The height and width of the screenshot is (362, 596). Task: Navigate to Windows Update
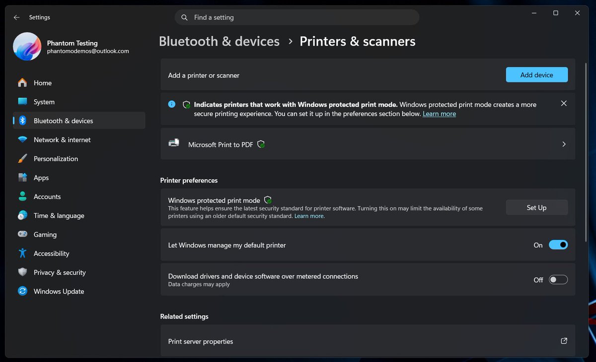[x=79, y=291]
